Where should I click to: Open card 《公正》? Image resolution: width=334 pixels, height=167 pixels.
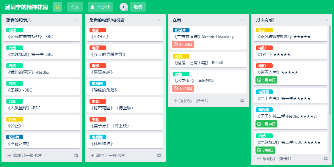pyautogui.click(x=42, y=123)
